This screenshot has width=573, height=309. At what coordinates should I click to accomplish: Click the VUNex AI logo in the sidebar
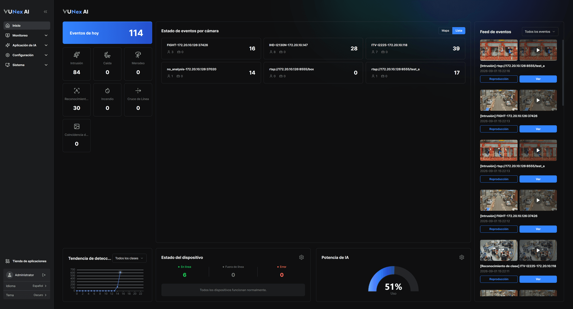coord(16,12)
